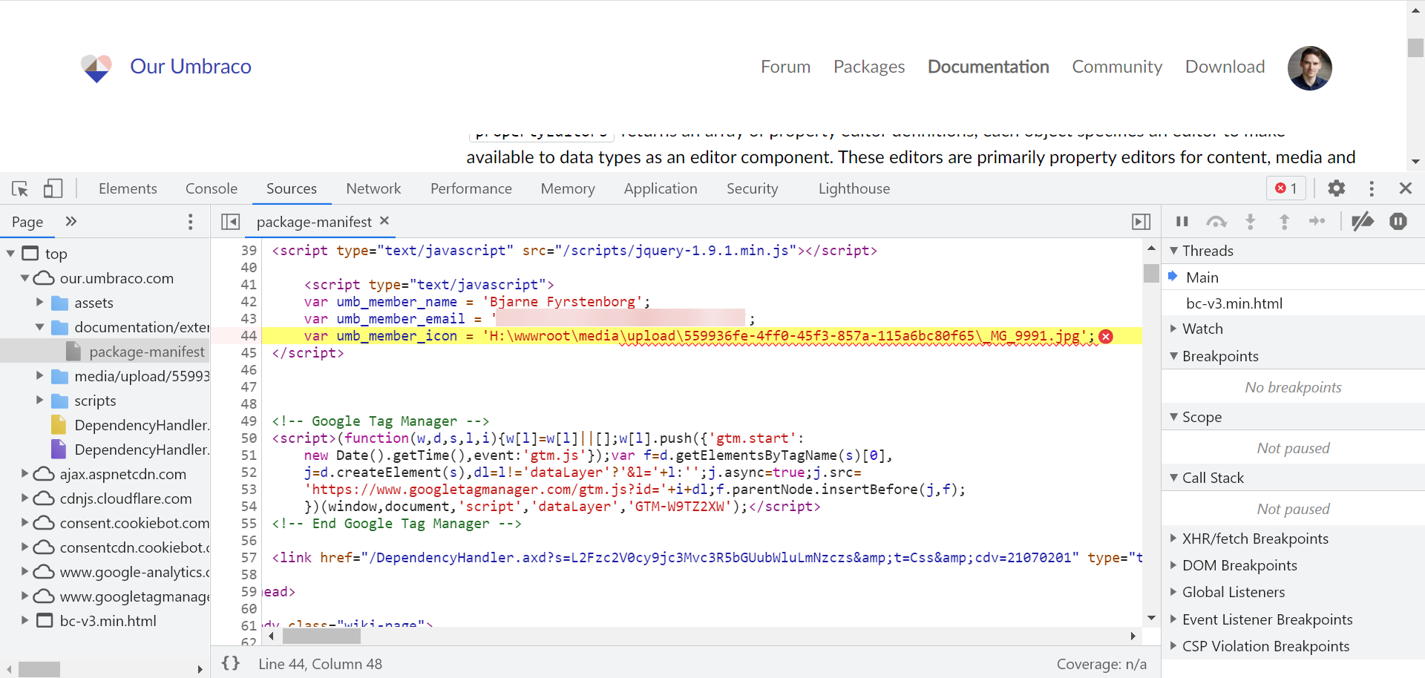Click the pause script execution icon
This screenshot has width=1425, height=678.
[1182, 221]
